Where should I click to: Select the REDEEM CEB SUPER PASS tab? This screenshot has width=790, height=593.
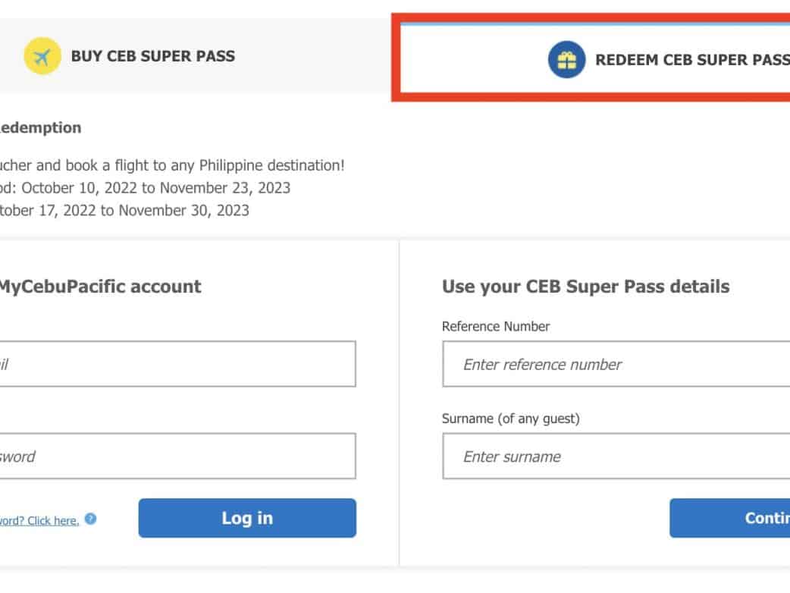click(691, 60)
